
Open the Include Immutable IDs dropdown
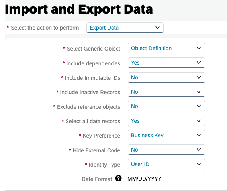[166, 77]
